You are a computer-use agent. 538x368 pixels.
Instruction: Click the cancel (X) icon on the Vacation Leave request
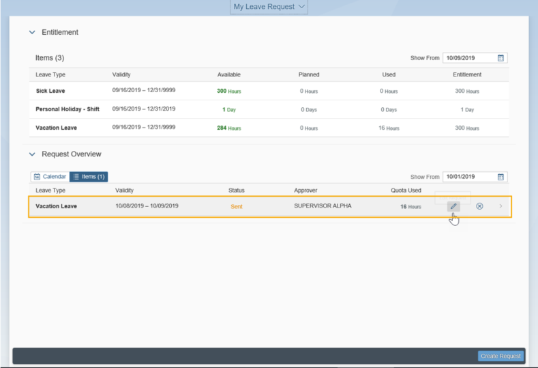479,206
